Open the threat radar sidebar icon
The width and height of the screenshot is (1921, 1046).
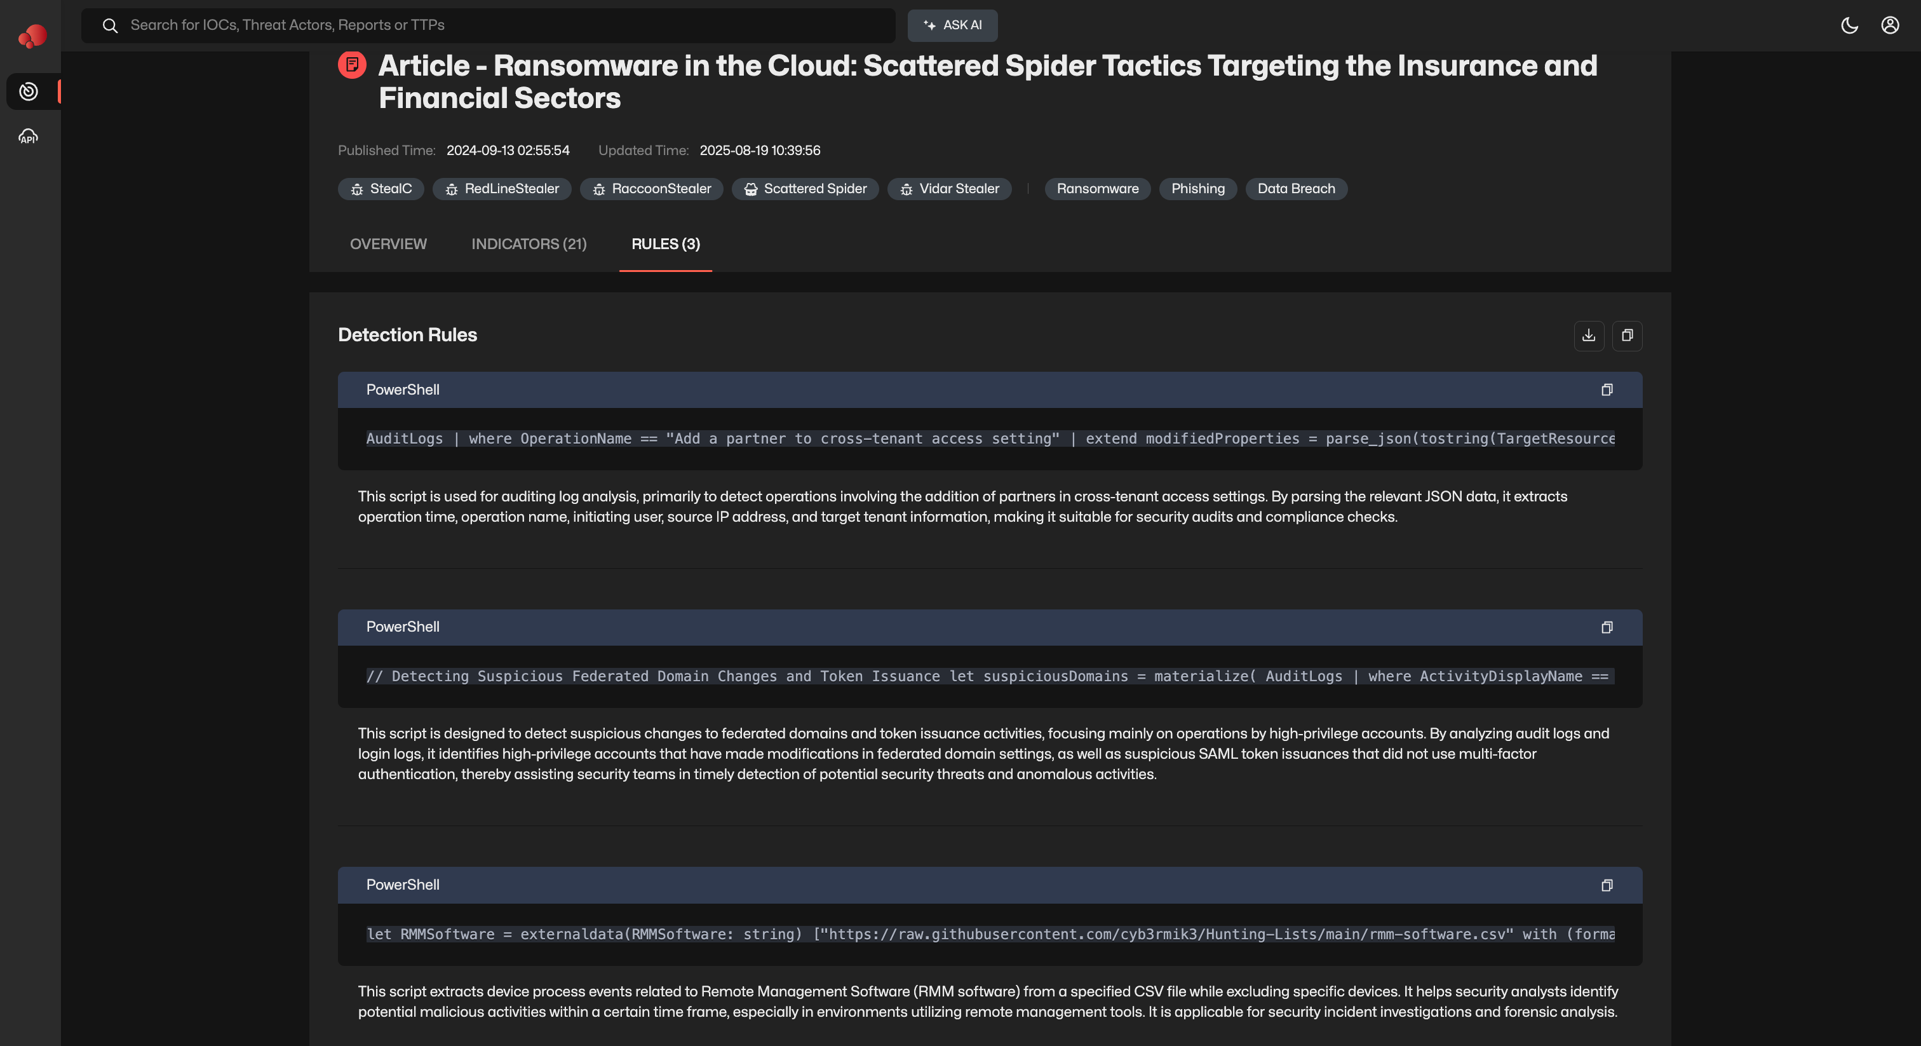(x=29, y=92)
